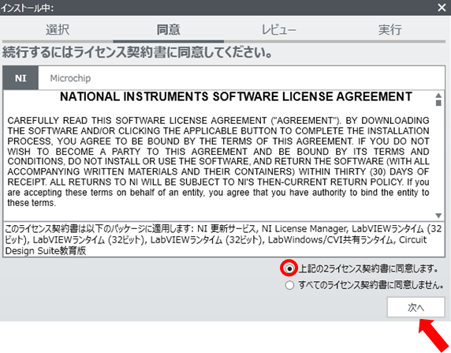Image resolution: width=451 pixels, height=353 pixels.
Task: Click the CAREFULLY READ THIS SOFTWARE LICENSE paragraph
Action: click(218, 162)
